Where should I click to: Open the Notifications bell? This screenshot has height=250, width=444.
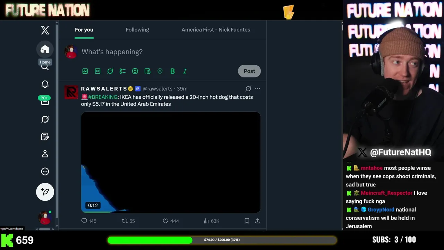point(45,84)
